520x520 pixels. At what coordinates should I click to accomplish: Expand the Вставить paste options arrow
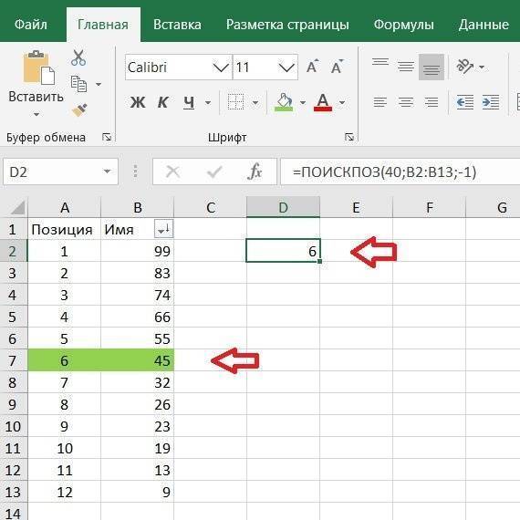[x=36, y=115]
